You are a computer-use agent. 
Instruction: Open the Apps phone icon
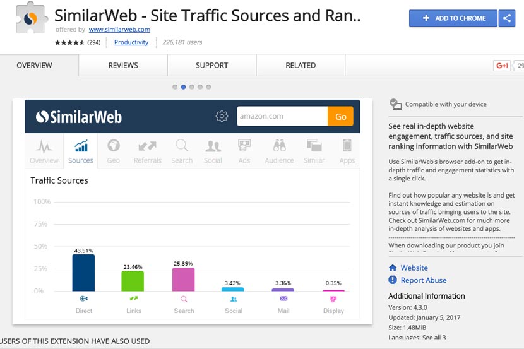click(x=347, y=146)
